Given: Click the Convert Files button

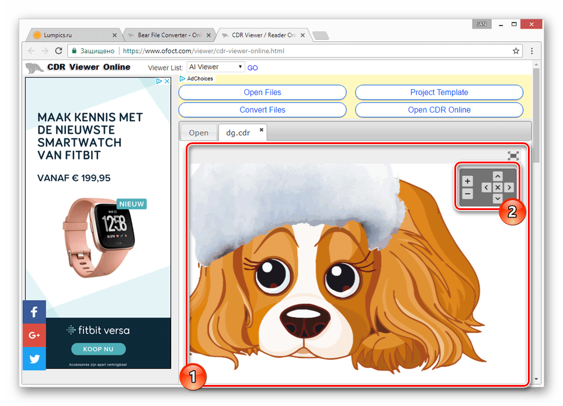Looking at the screenshot, I should pos(262,110).
